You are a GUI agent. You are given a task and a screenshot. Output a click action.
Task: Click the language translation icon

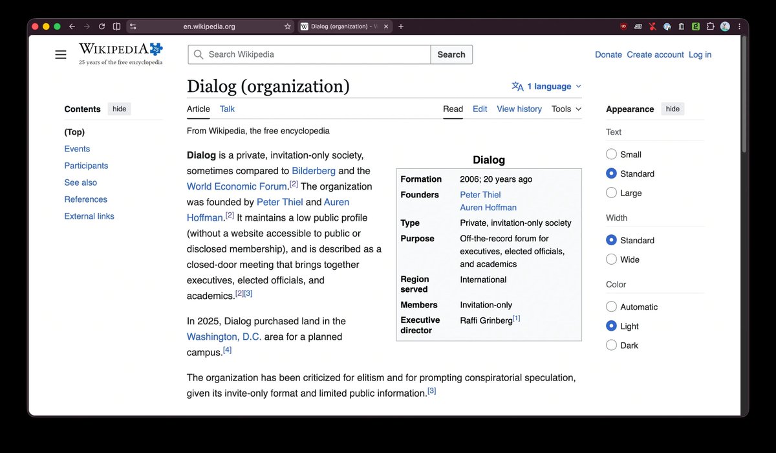517,86
